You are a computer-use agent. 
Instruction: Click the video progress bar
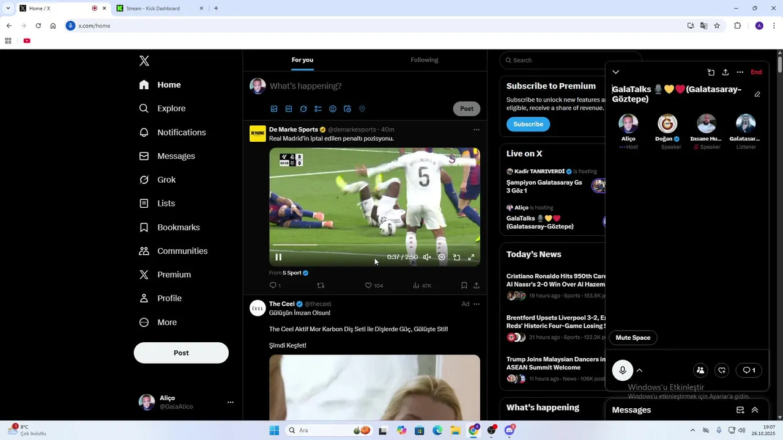374,245
